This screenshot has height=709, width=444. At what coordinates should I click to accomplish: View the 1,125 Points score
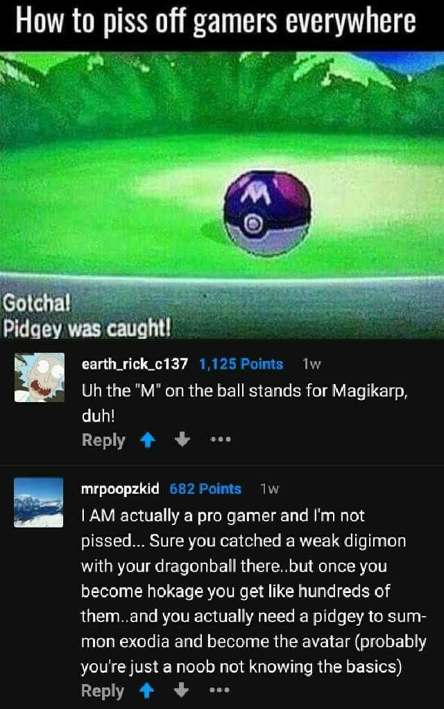241,364
